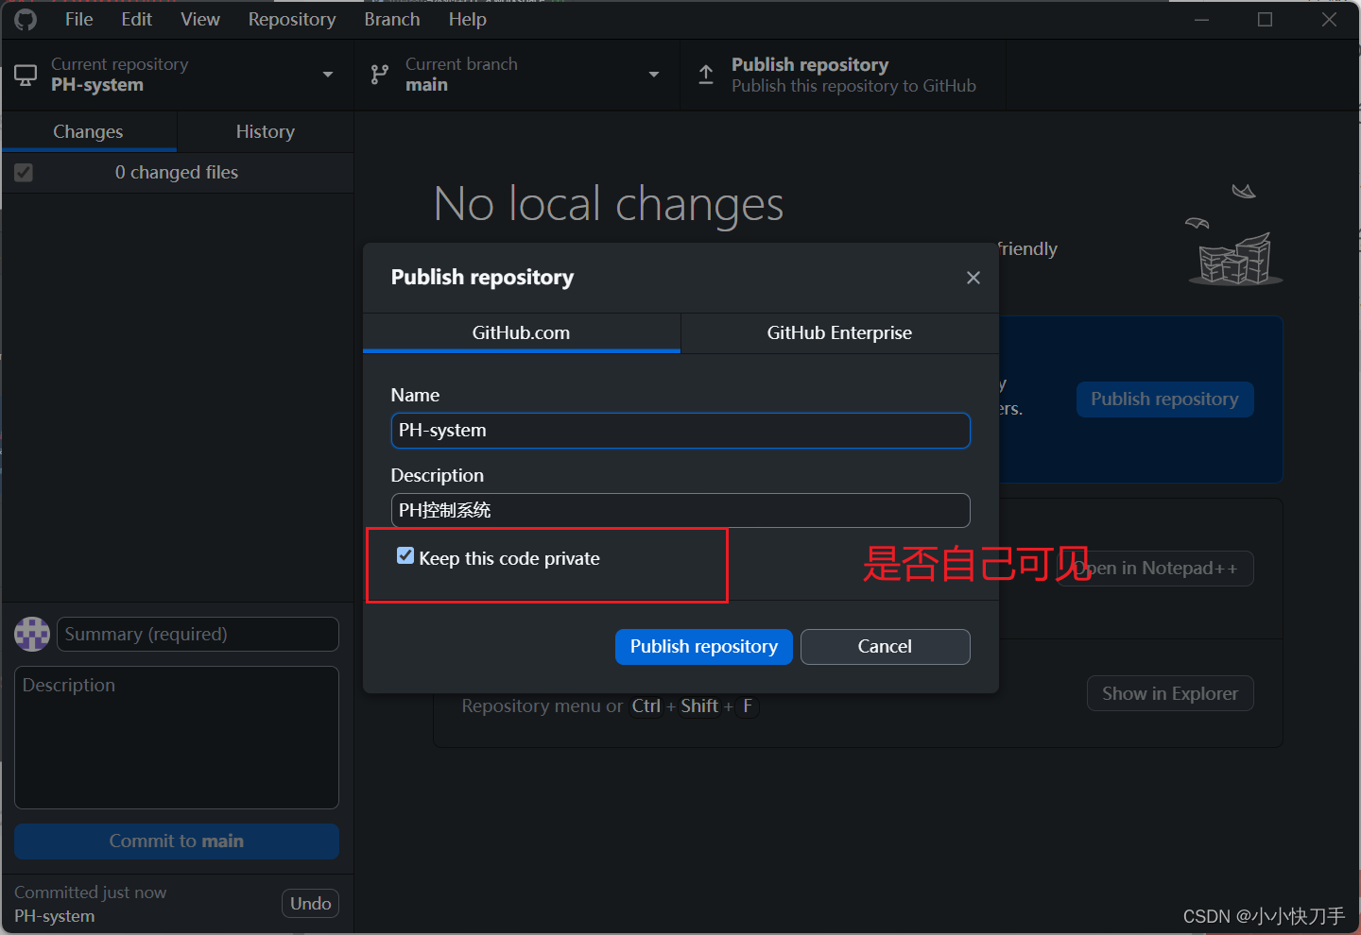Click the Commit to main button
Screen dimensions: 1361x935
click(x=177, y=841)
